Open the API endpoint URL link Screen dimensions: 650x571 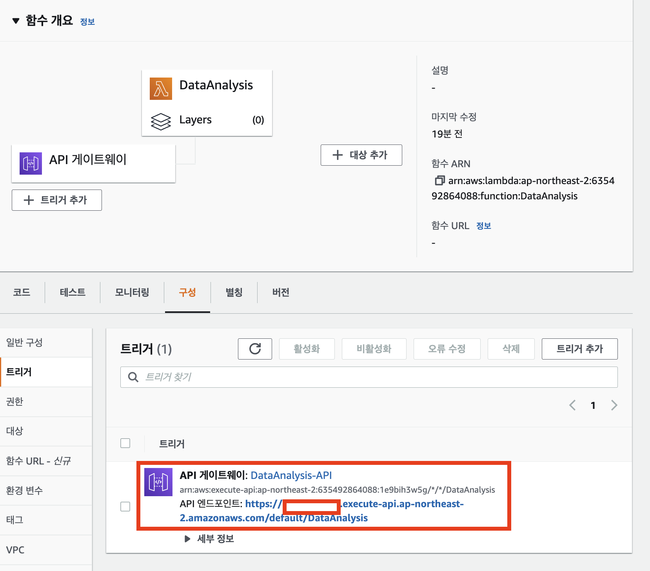322,511
